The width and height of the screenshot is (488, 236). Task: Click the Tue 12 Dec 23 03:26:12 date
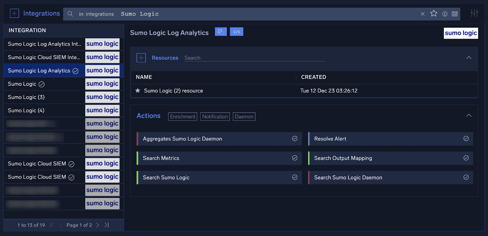point(329,91)
